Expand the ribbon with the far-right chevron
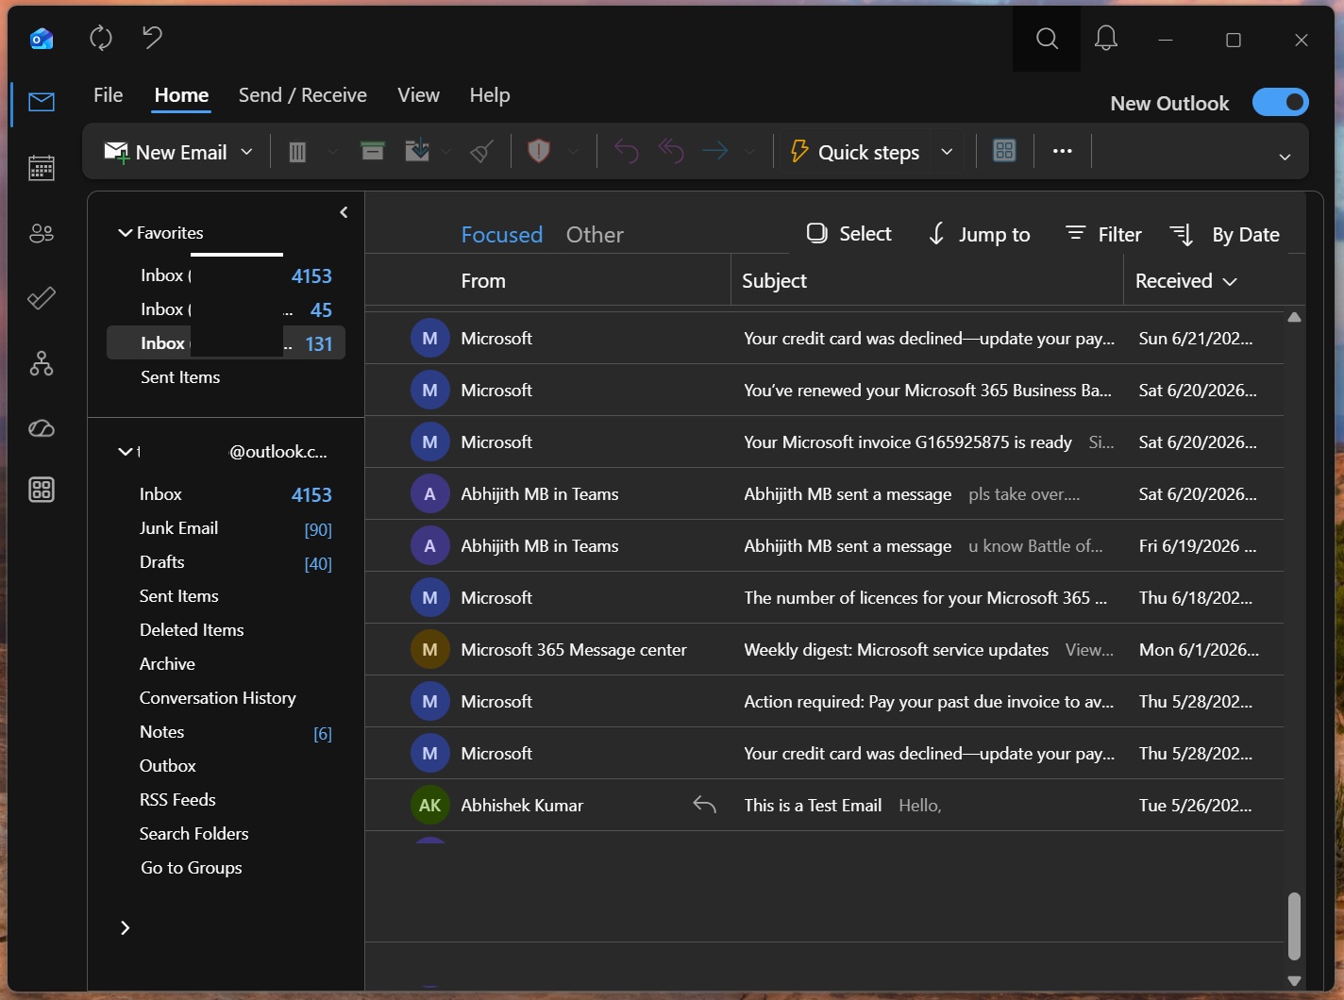This screenshot has width=1344, height=1000. (x=1285, y=157)
